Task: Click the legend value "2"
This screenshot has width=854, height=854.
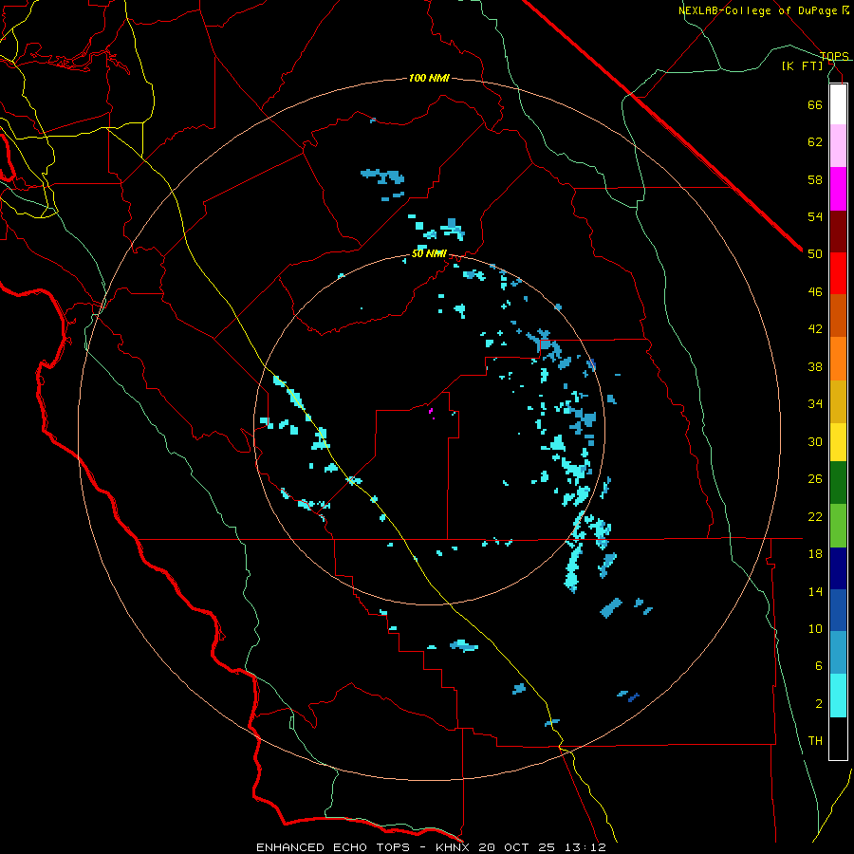Action: coord(819,704)
